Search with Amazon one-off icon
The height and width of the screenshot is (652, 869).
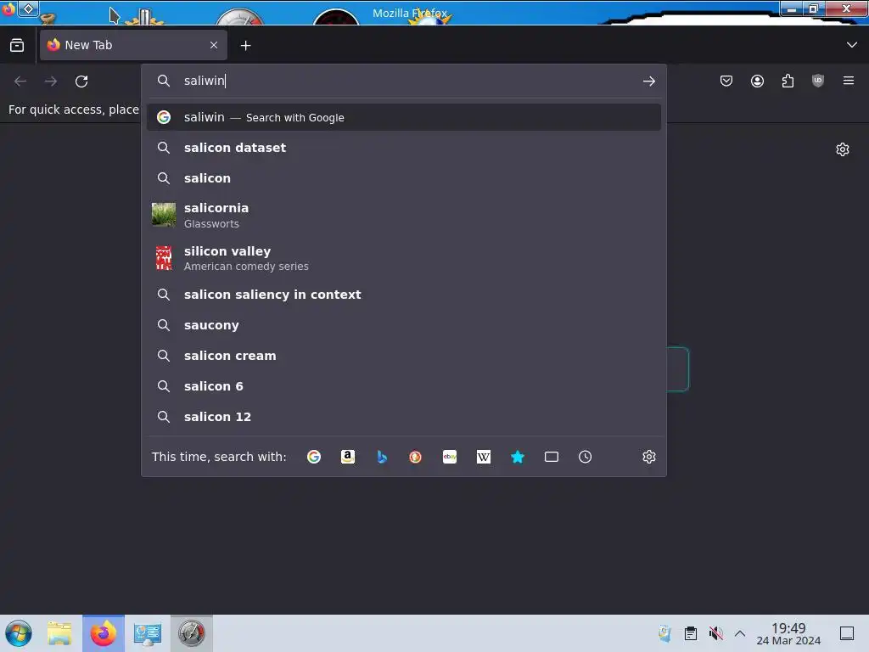[x=347, y=457]
